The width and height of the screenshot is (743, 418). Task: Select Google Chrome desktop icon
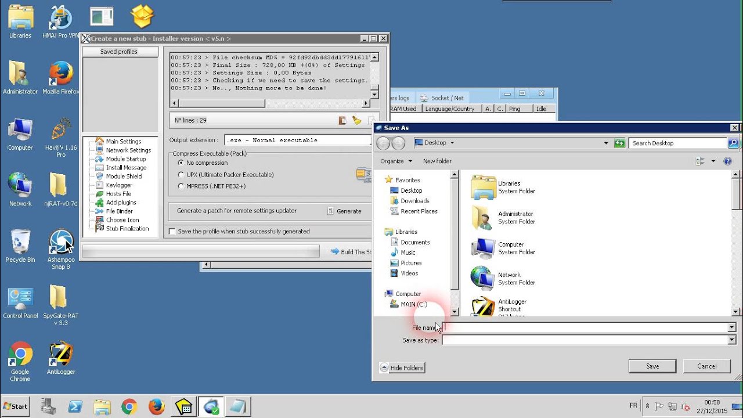[x=20, y=361]
